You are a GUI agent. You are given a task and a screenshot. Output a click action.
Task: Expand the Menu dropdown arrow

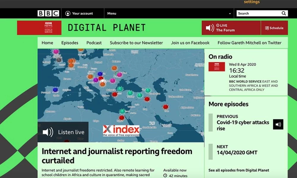[x=230, y=14]
